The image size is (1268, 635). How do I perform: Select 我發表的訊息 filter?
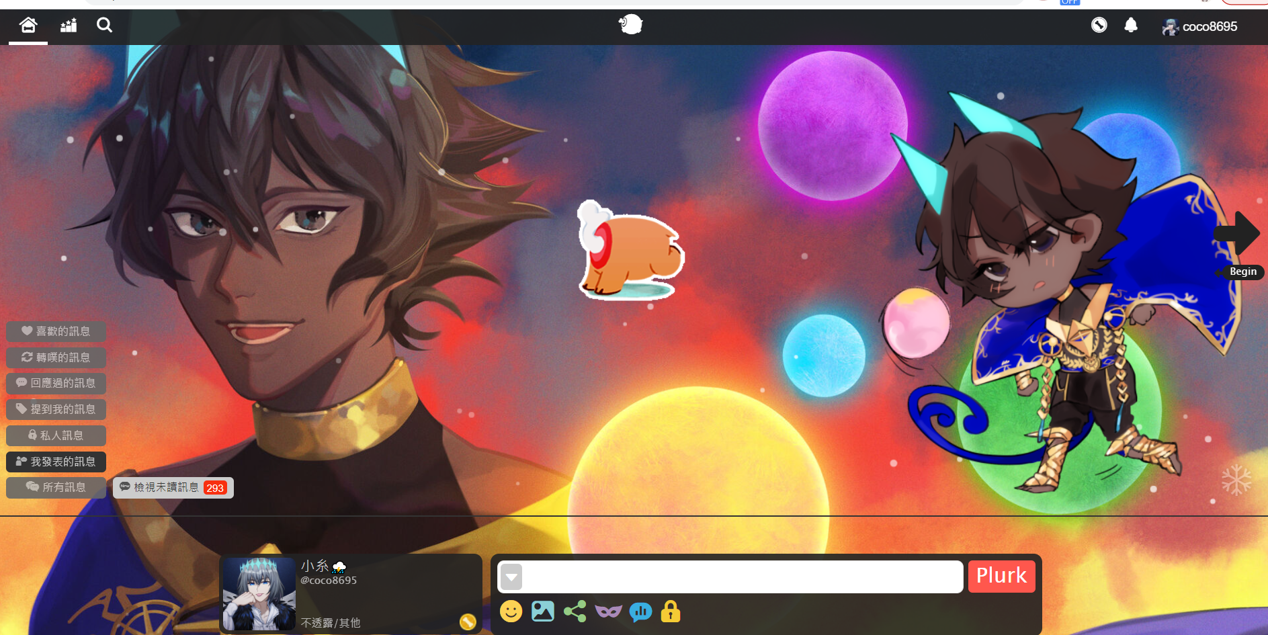point(56,462)
